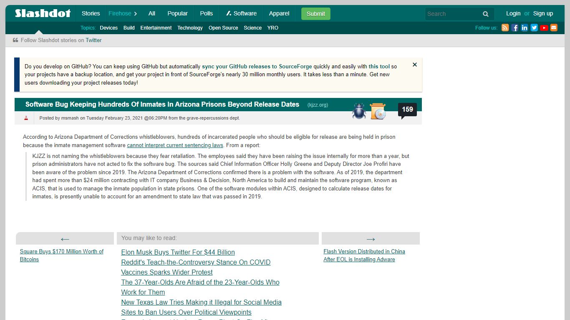Viewport: 570px width, 320px height.
Task: Open Reddit's Teach-the-Controversy story link
Action: pyautogui.click(x=196, y=267)
